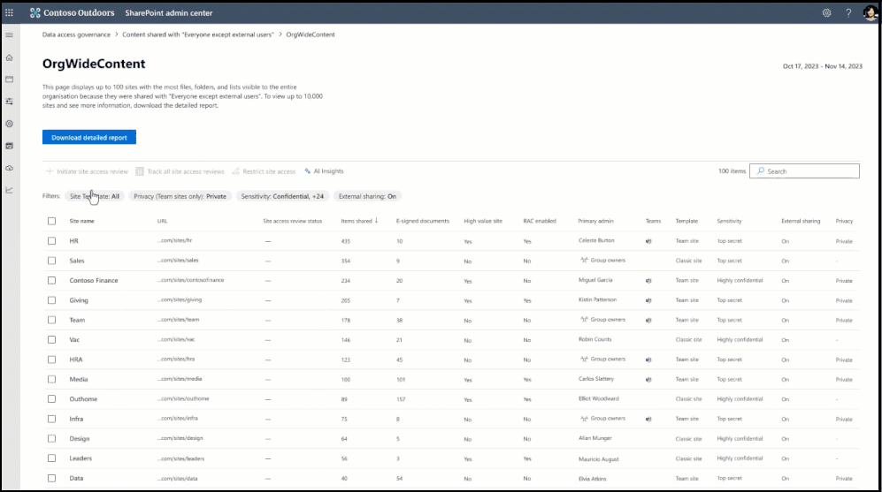Check the HR site checkbox
The width and height of the screenshot is (882, 492).
(x=51, y=241)
